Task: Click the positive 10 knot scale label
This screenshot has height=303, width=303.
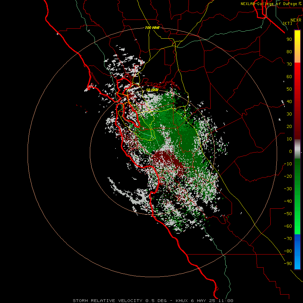Action: coord(289,139)
